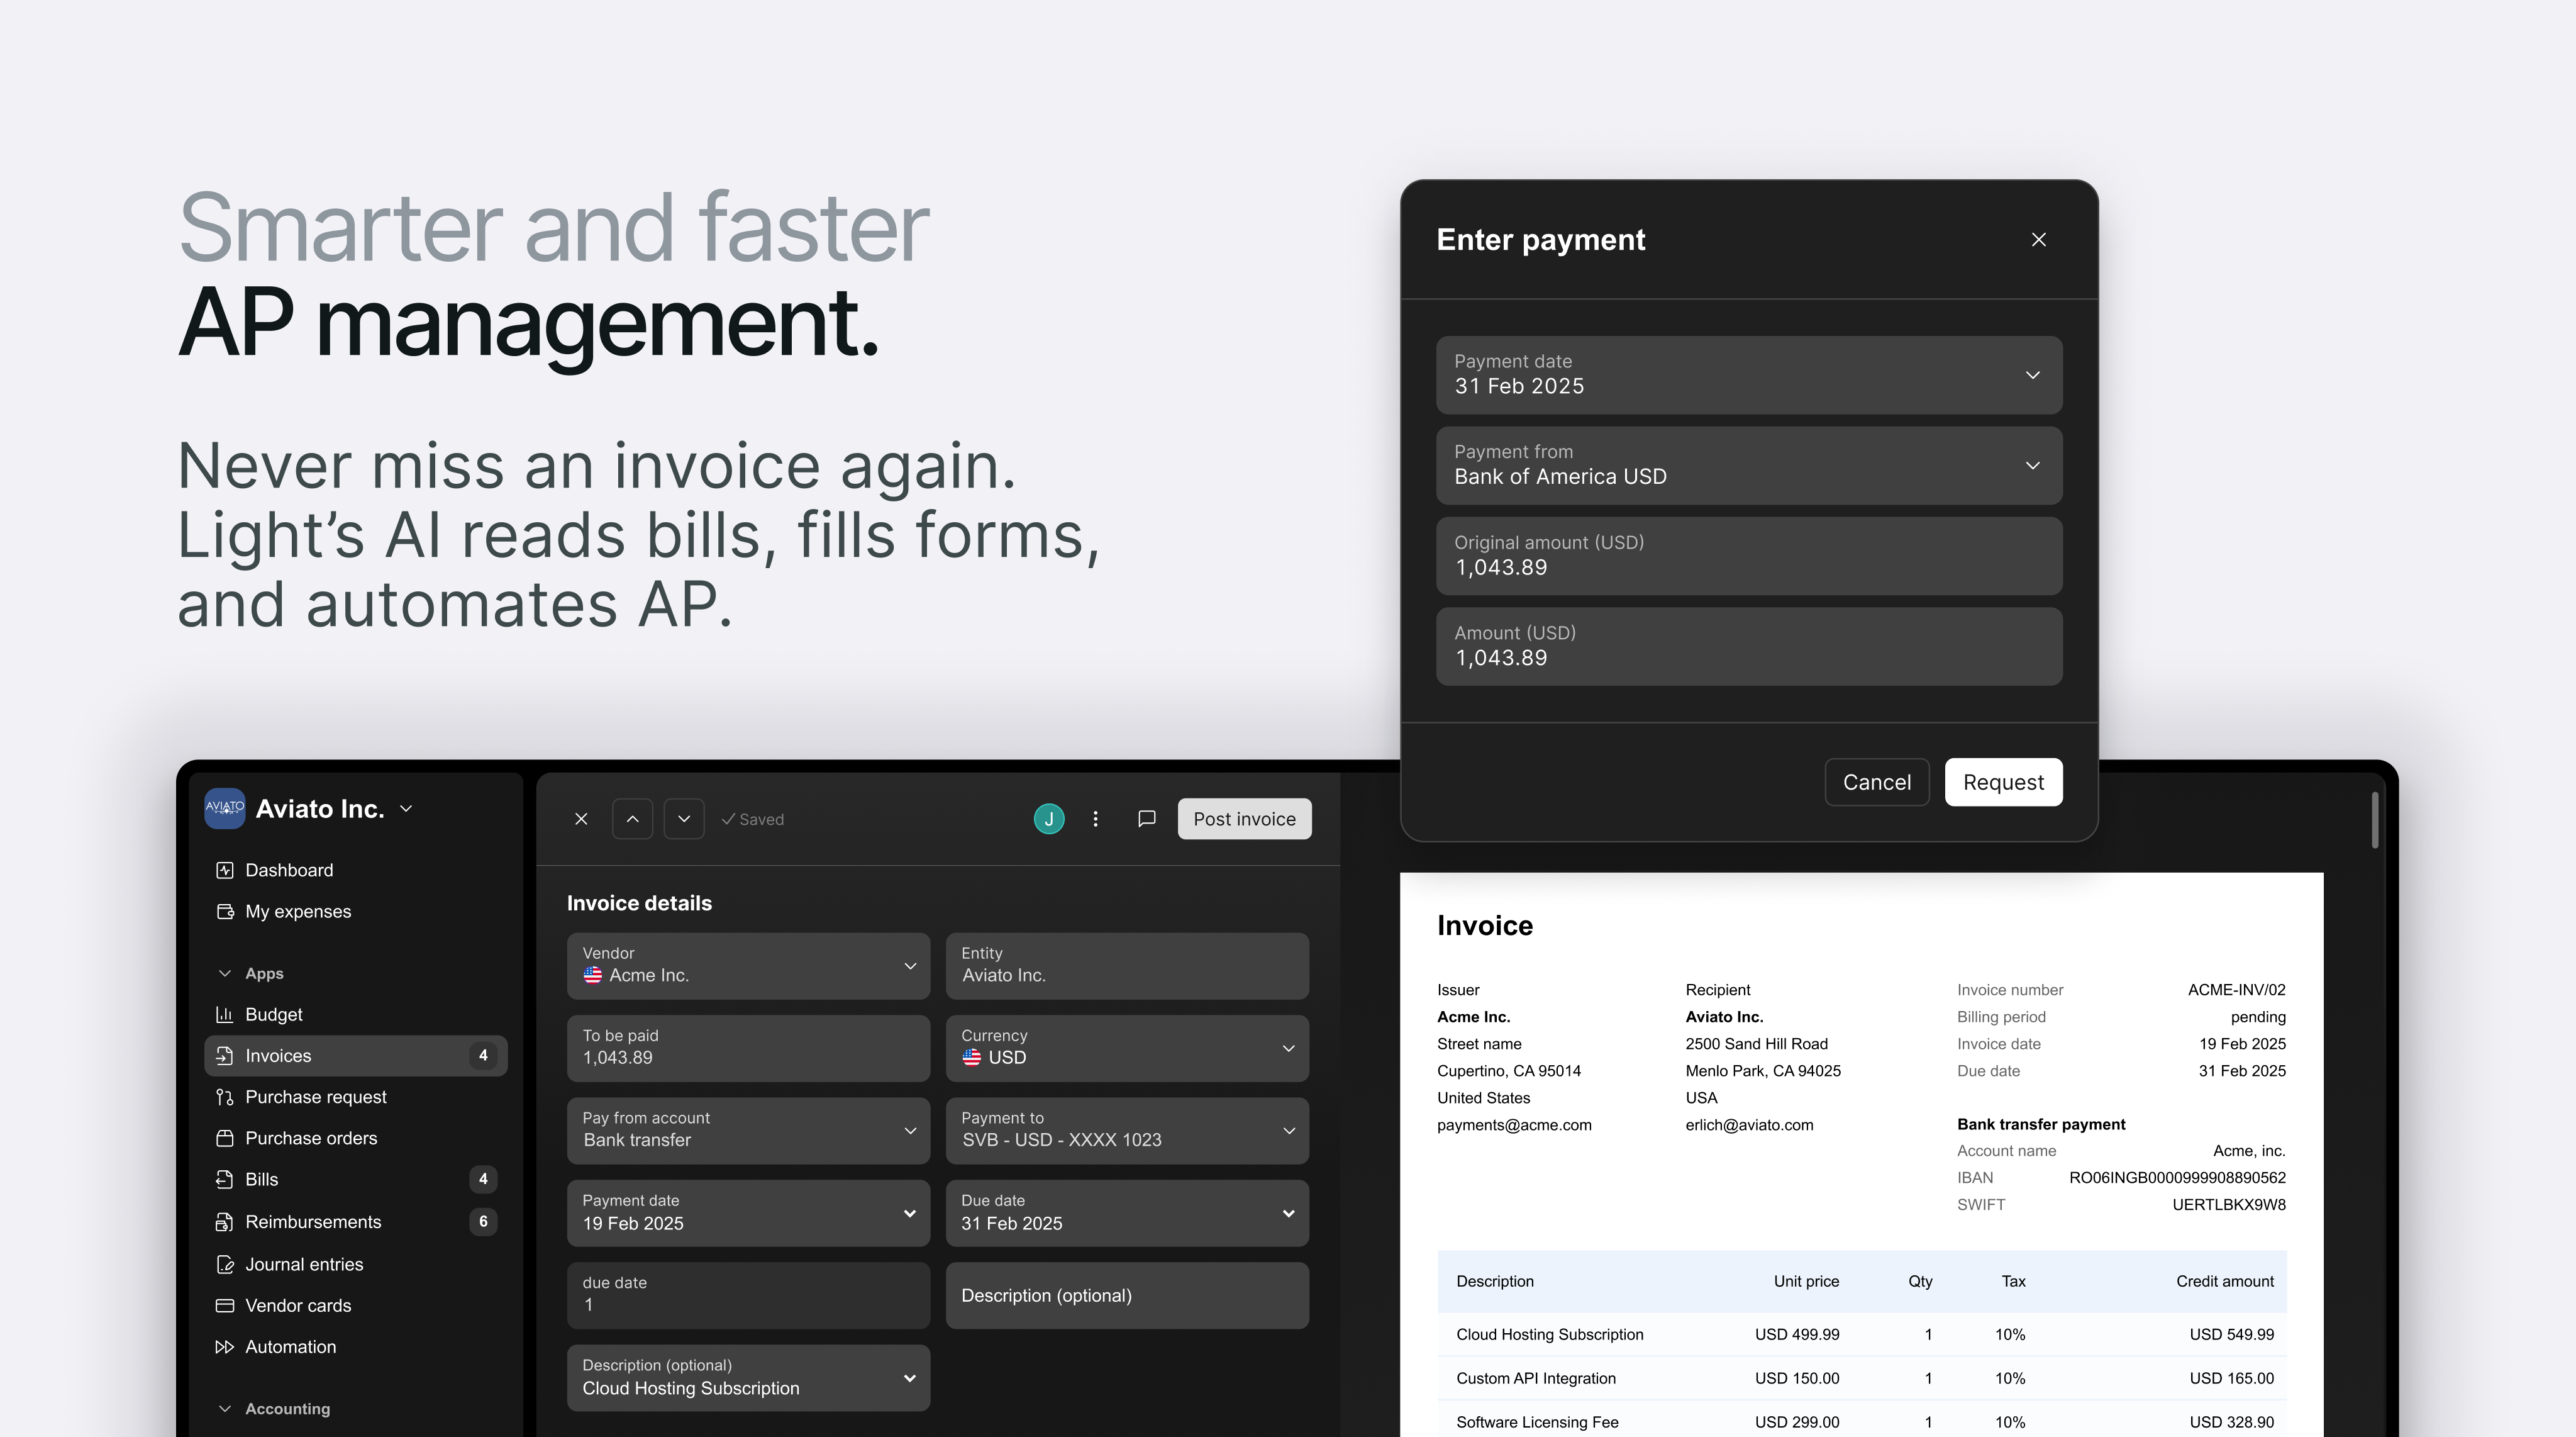Image resolution: width=2576 pixels, height=1437 pixels.
Task: Go to previous invoice with up arrow
Action: (632, 819)
